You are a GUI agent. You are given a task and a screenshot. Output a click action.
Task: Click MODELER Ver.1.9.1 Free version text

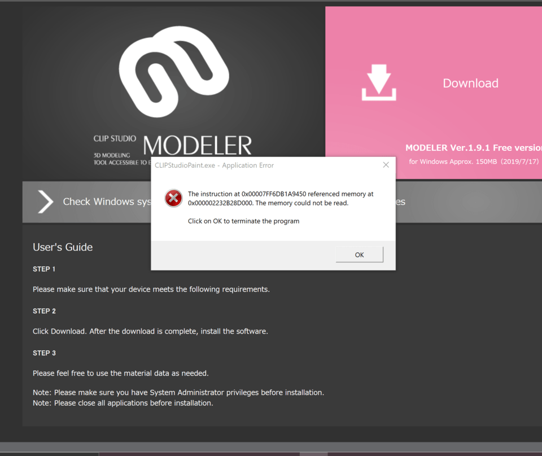[474, 148]
